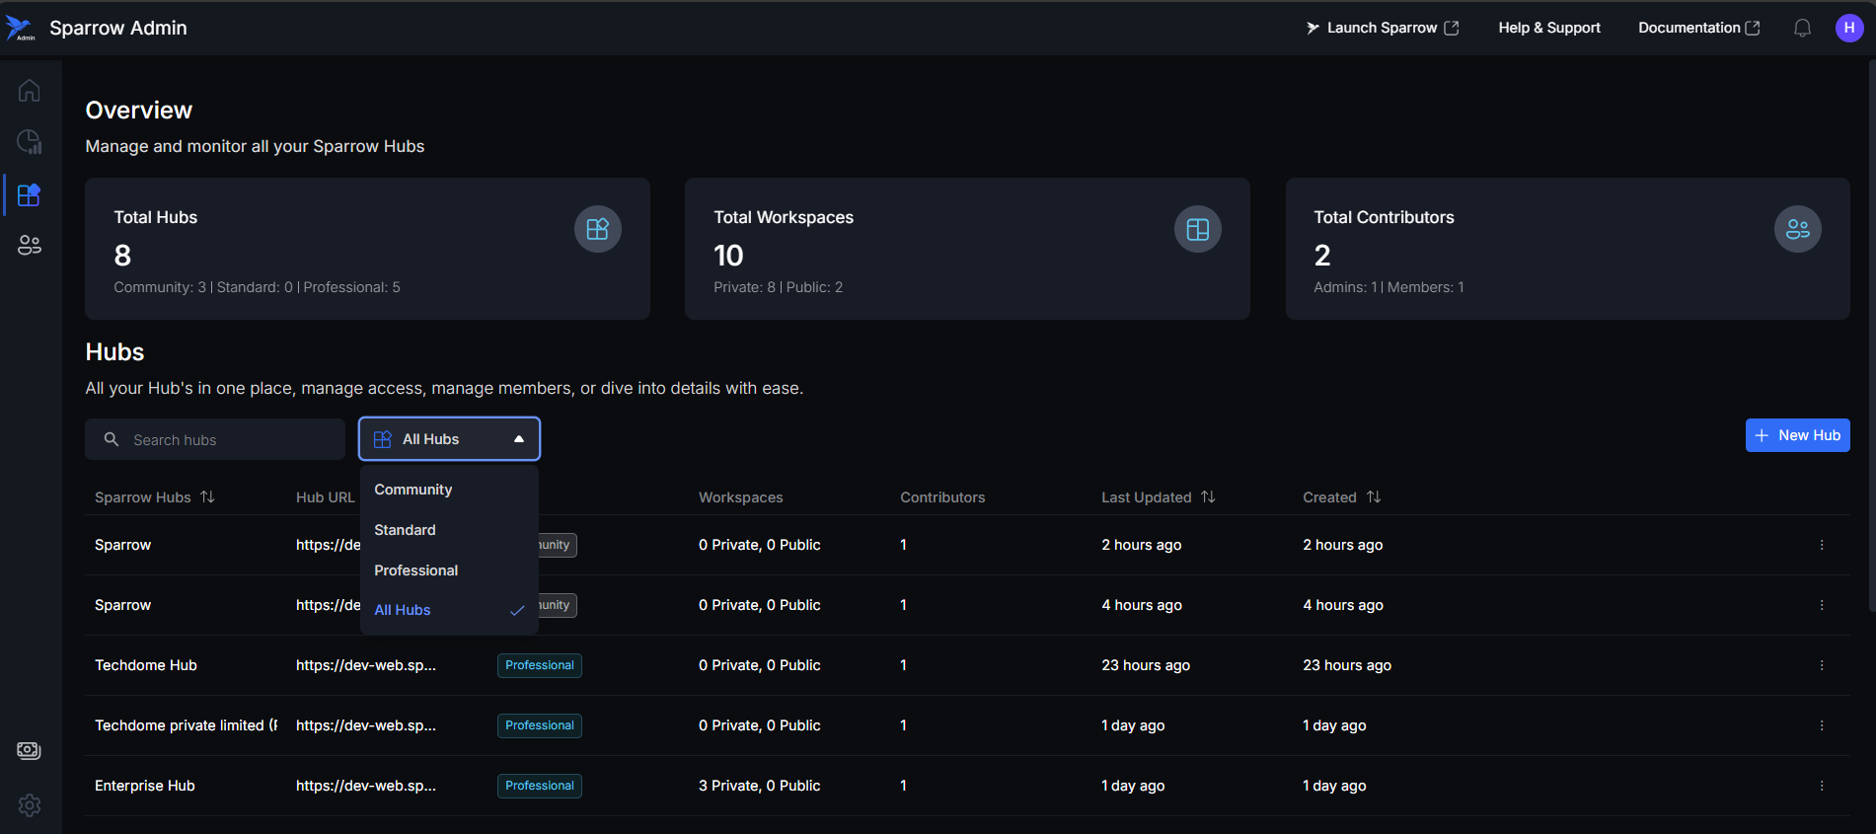
Task: Open the users icon in the sidebar
Action: point(30,246)
